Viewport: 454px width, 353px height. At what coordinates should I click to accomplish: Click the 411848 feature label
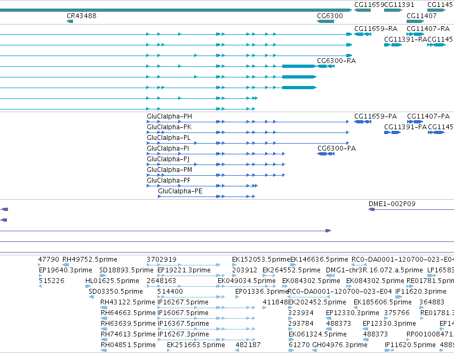[275, 302]
